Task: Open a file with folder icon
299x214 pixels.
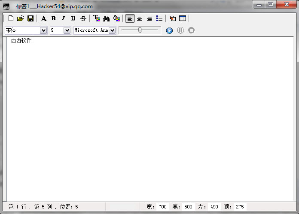Action: [21, 18]
